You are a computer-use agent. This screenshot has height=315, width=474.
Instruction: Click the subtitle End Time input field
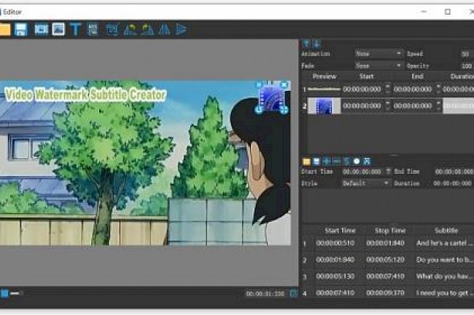pos(454,172)
